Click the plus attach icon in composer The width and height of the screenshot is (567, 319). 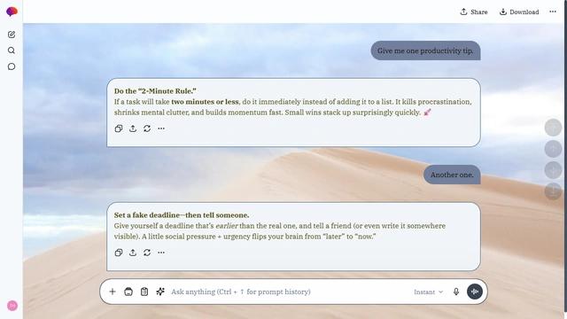[x=113, y=292]
